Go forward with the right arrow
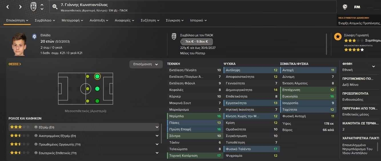Screen dimensions: 381x161 20,7
